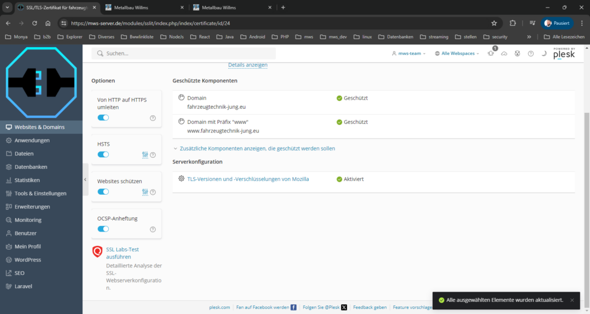Open the Alle Webspaces dropdown

[457, 54]
